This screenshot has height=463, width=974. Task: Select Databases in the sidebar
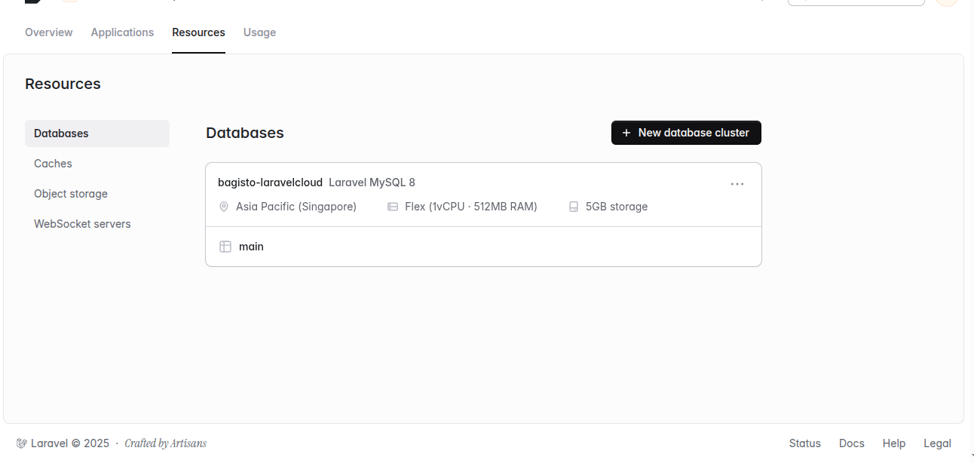point(97,133)
